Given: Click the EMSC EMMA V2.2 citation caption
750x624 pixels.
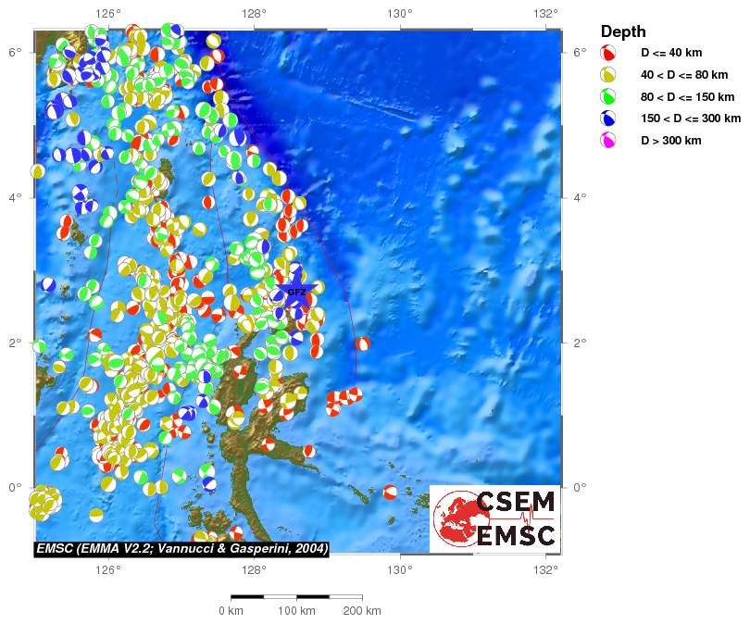Looking at the screenshot, I should [x=182, y=549].
